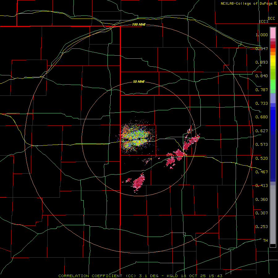
Task: Click the 0.520 scale value
Action: (262, 158)
